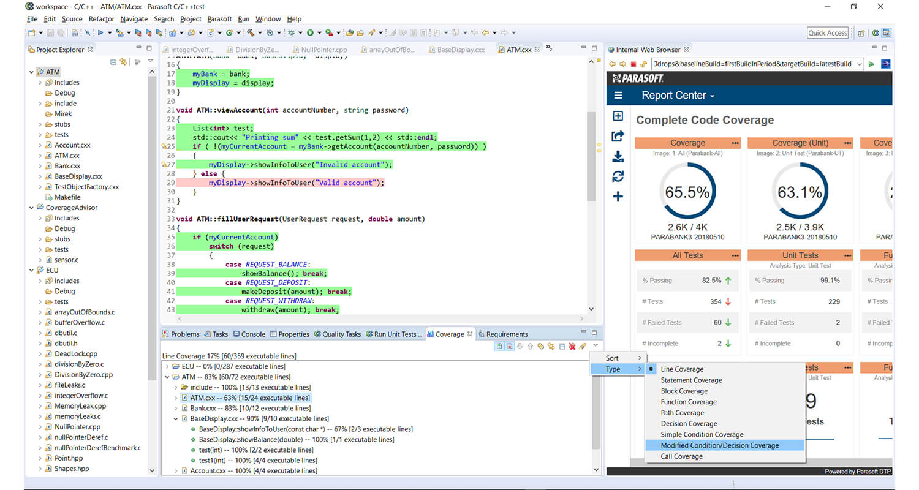Screen dimensions: 919x490
Task: Open the Requirements tab
Action: pos(502,334)
